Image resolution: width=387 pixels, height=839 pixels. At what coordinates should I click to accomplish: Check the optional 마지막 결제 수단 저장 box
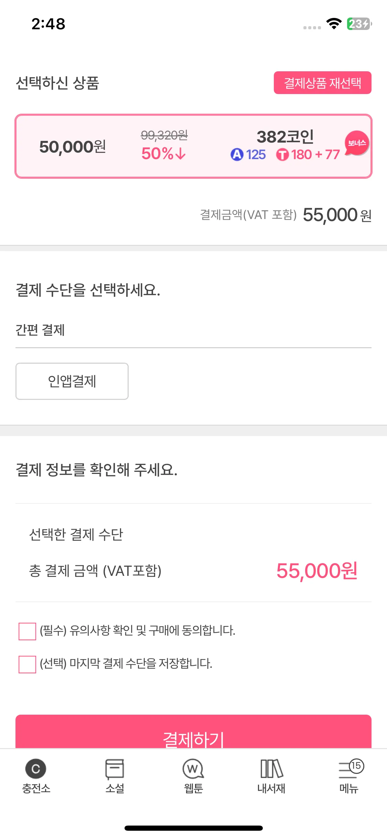[27, 664]
